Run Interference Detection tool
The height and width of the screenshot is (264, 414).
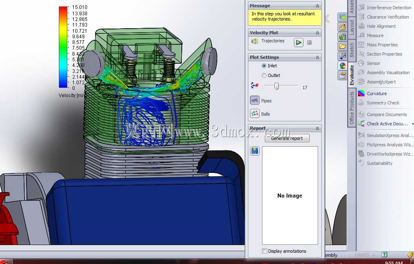[x=385, y=8]
